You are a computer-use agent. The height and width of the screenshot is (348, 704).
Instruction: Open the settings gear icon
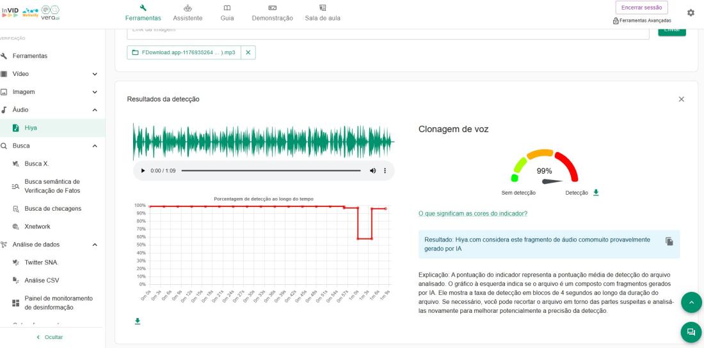pyautogui.click(x=691, y=13)
